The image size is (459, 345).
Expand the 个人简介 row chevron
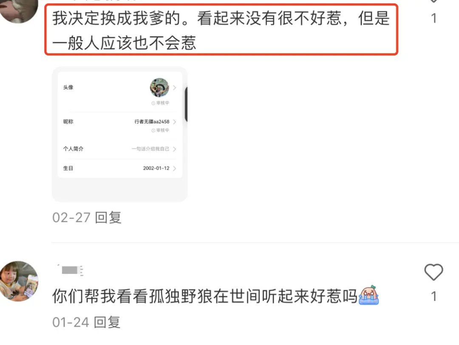pyautogui.click(x=175, y=149)
